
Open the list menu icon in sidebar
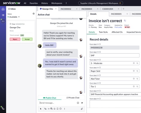pos(3,15)
